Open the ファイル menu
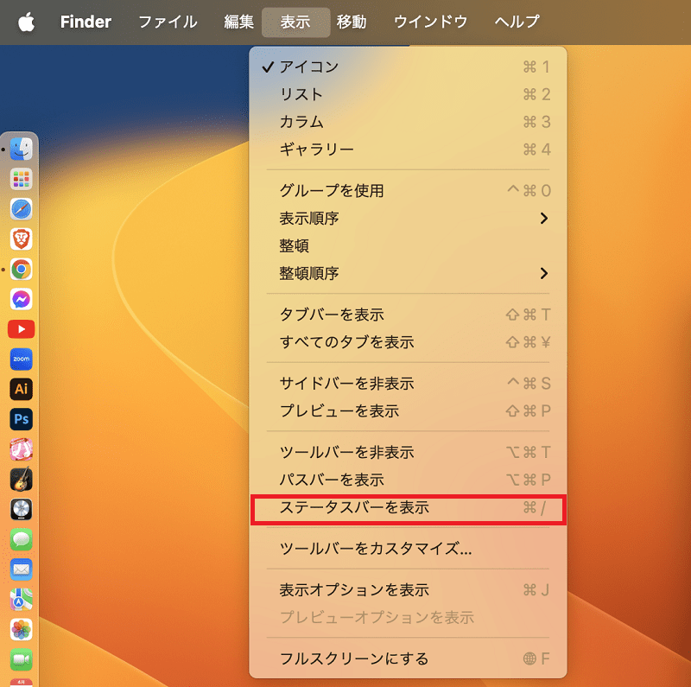 (168, 22)
